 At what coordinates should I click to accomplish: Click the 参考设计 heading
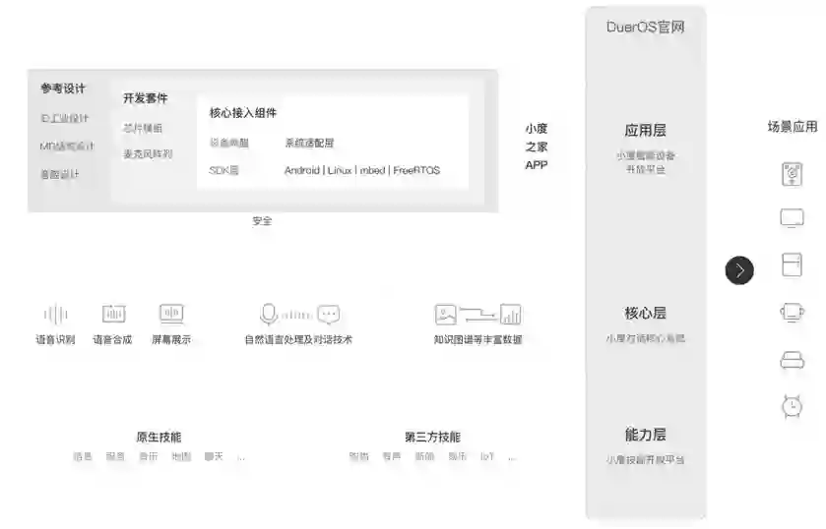(x=63, y=88)
